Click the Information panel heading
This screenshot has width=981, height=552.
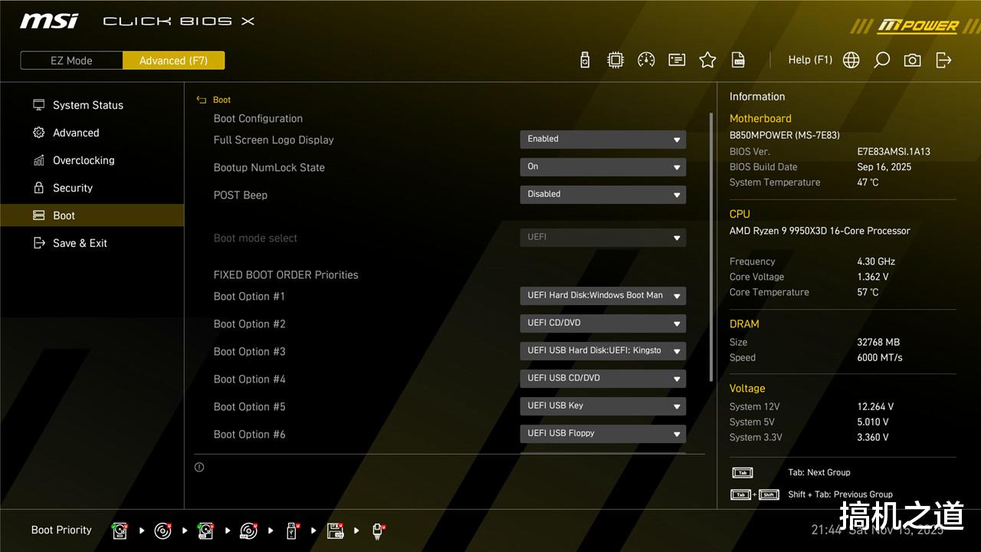click(x=757, y=97)
